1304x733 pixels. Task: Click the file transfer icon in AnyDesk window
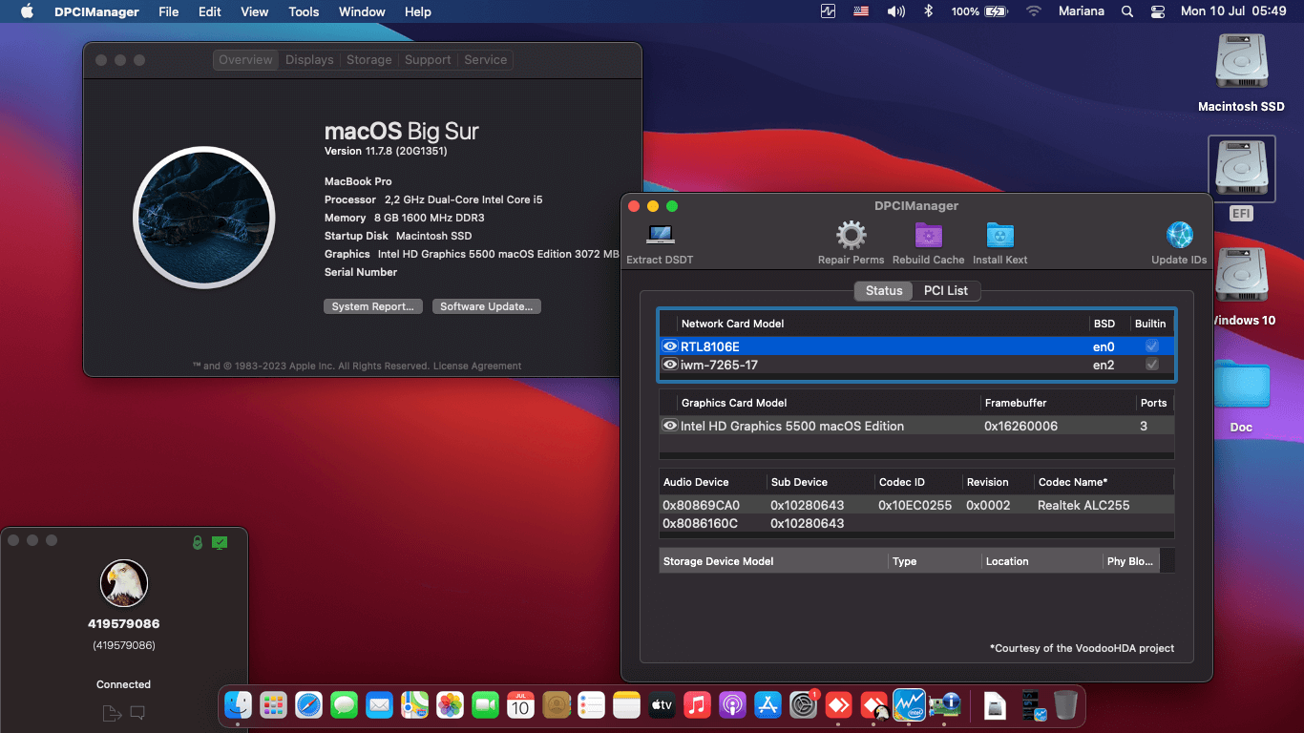(112, 713)
